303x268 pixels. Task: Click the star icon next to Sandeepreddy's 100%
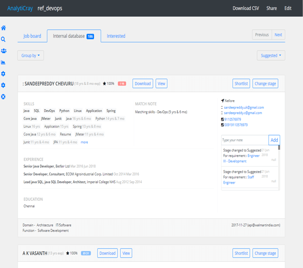click(104, 84)
